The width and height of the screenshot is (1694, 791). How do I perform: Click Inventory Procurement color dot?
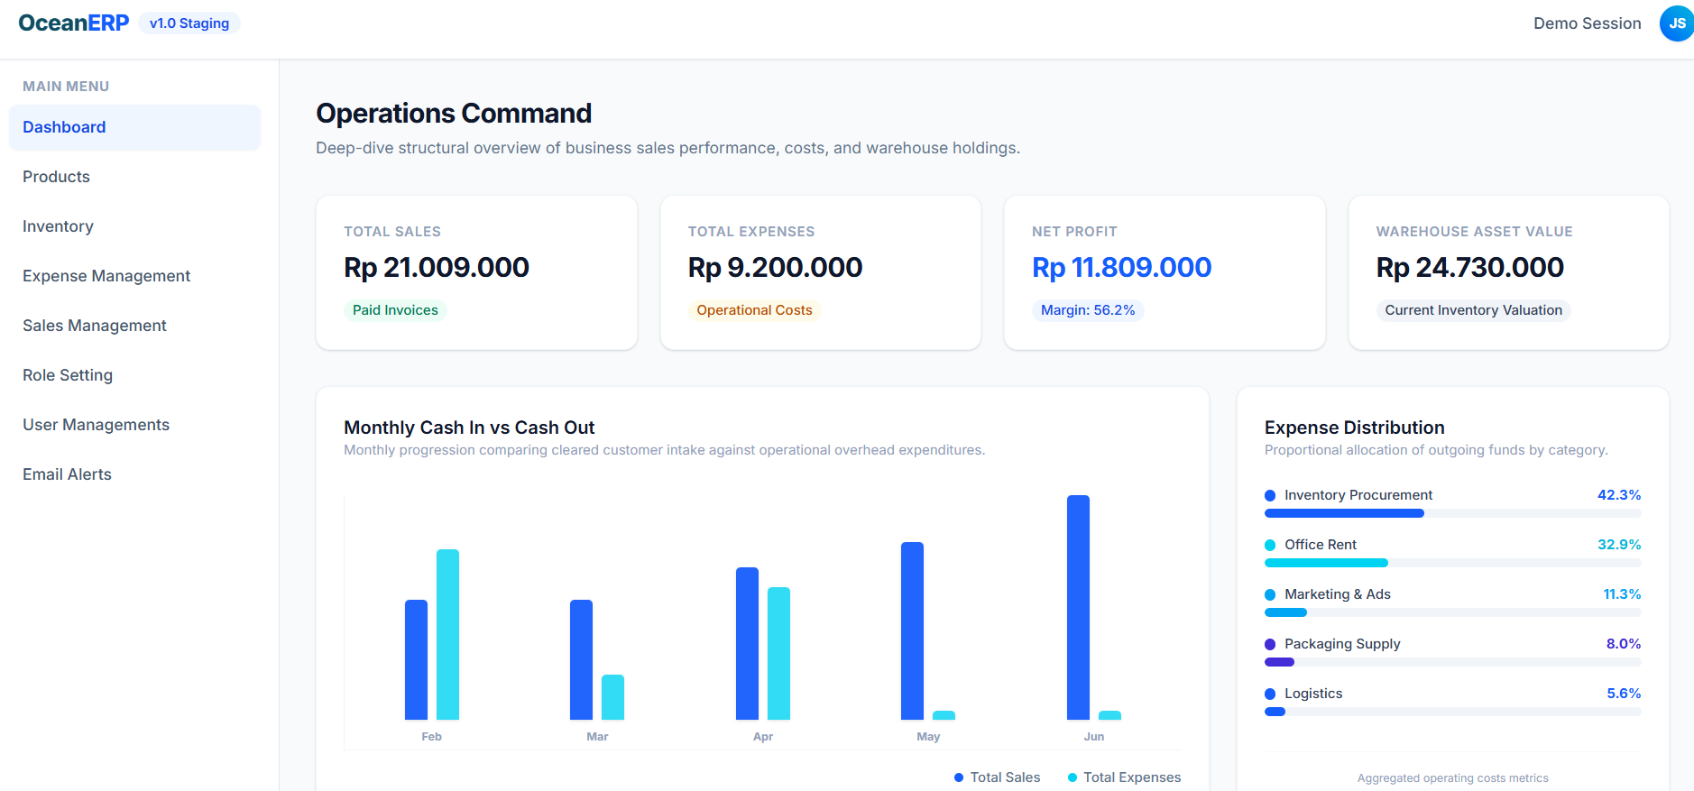(1270, 495)
